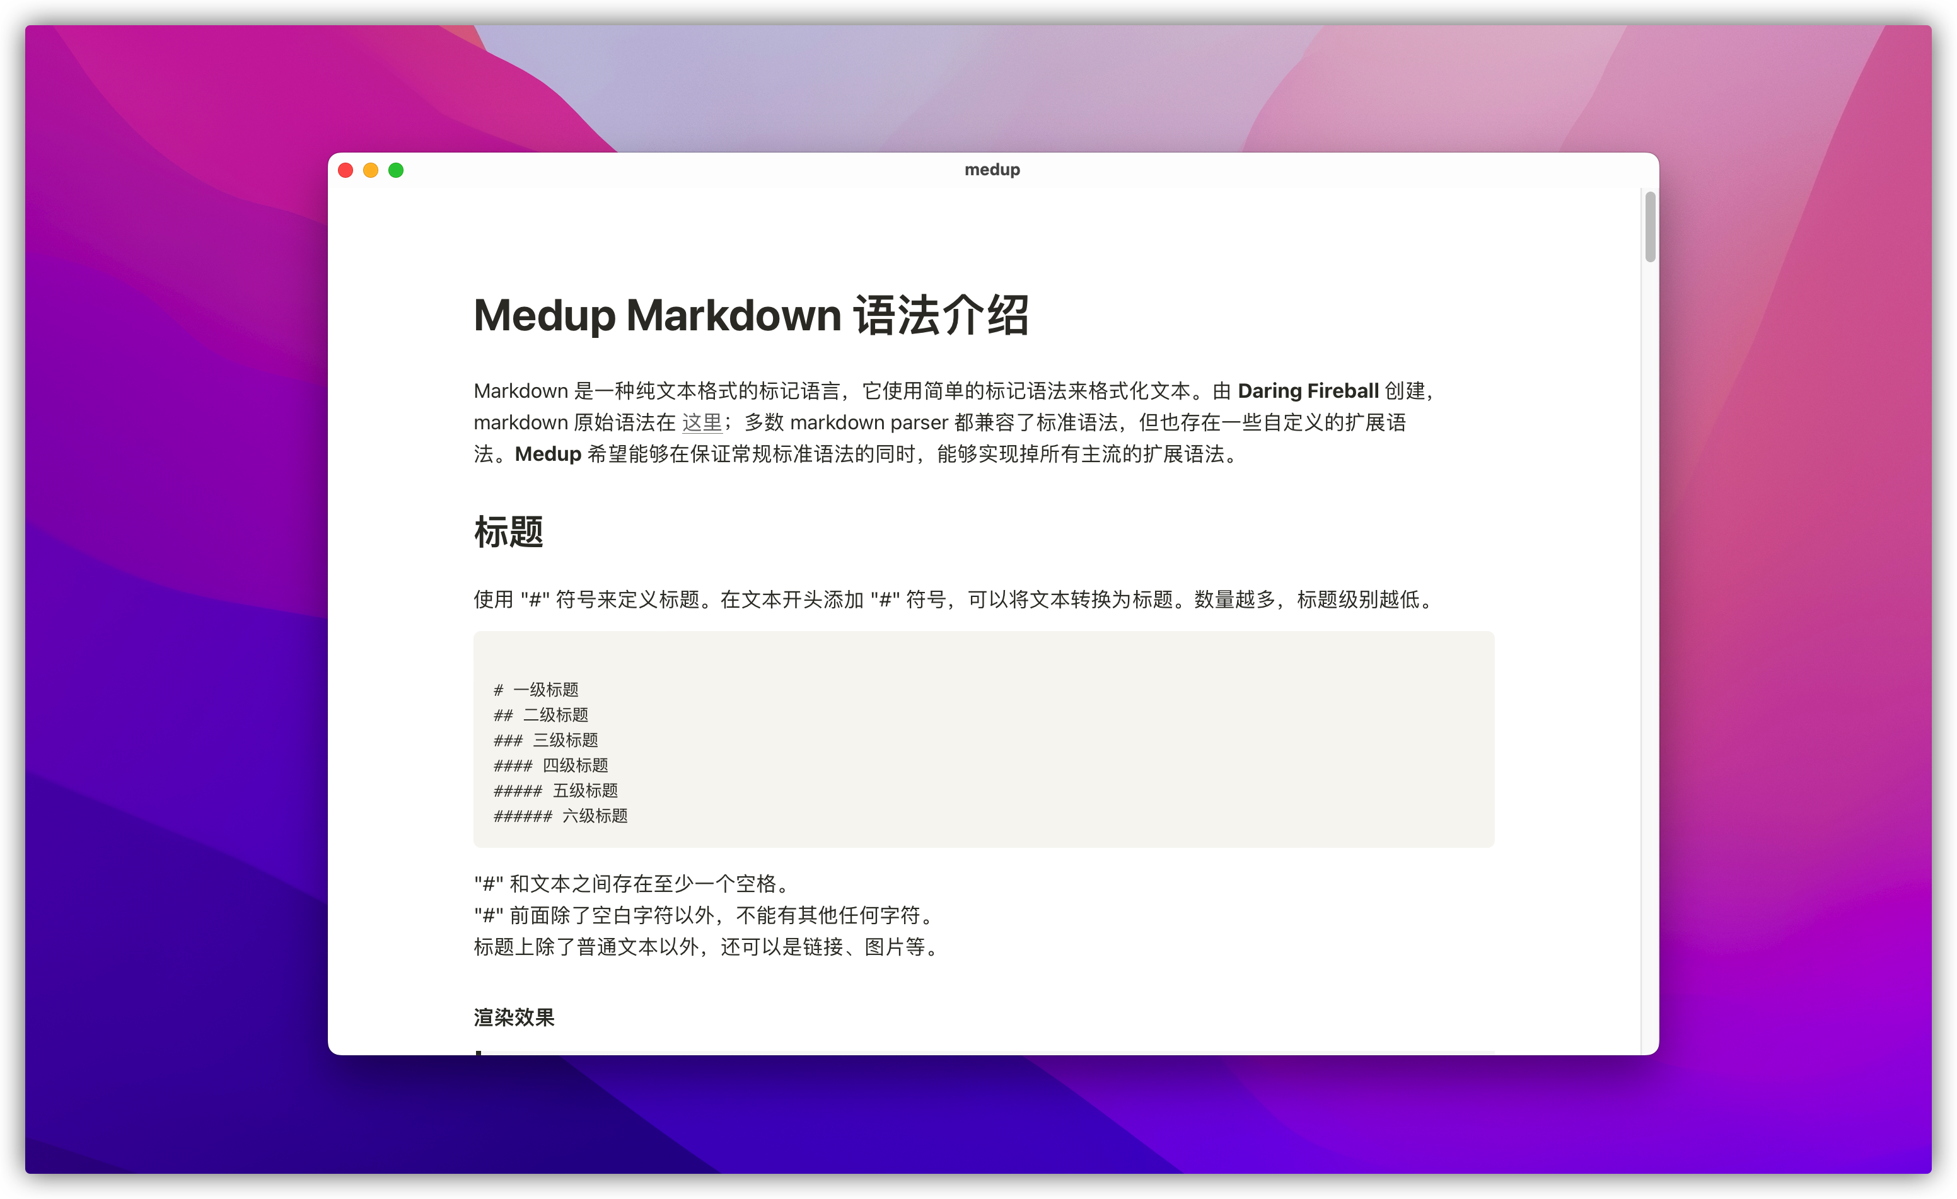Click the medup window title text
This screenshot has width=1957, height=1199.
(992, 170)
